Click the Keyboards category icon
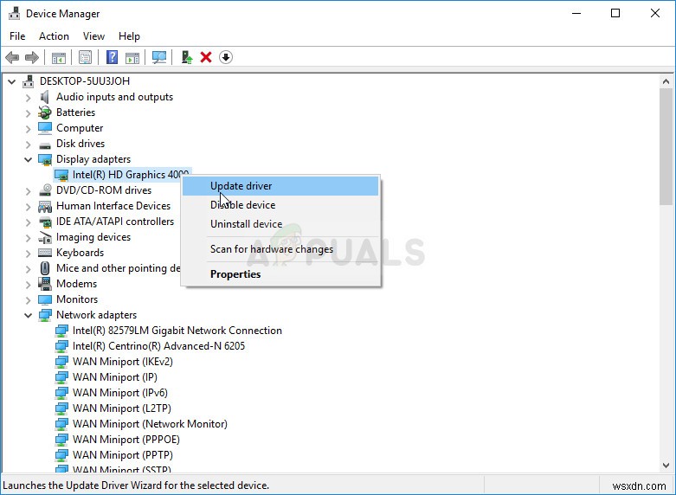 tap(45, 253)
